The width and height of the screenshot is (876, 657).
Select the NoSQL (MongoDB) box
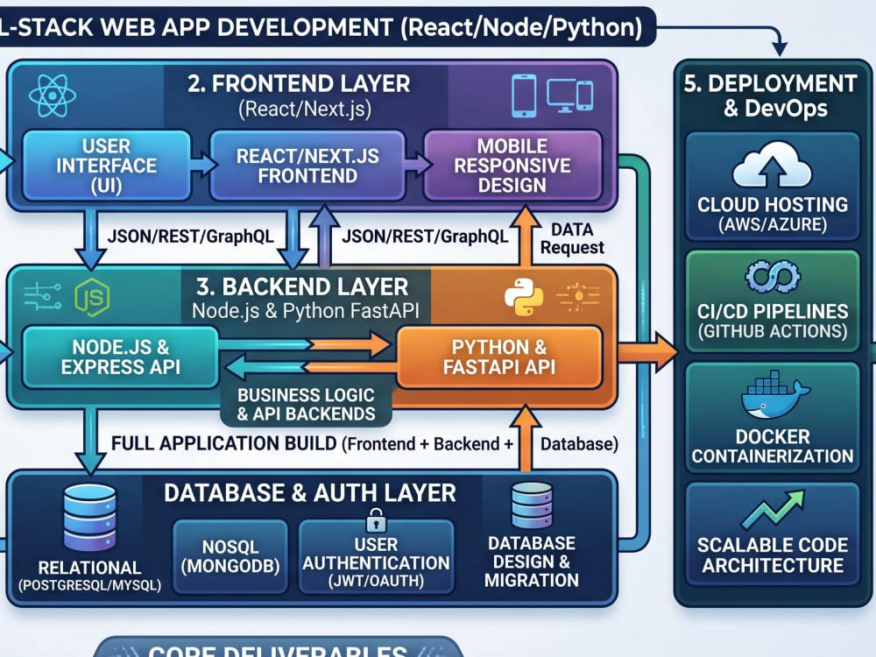click(x=230, y=556)
